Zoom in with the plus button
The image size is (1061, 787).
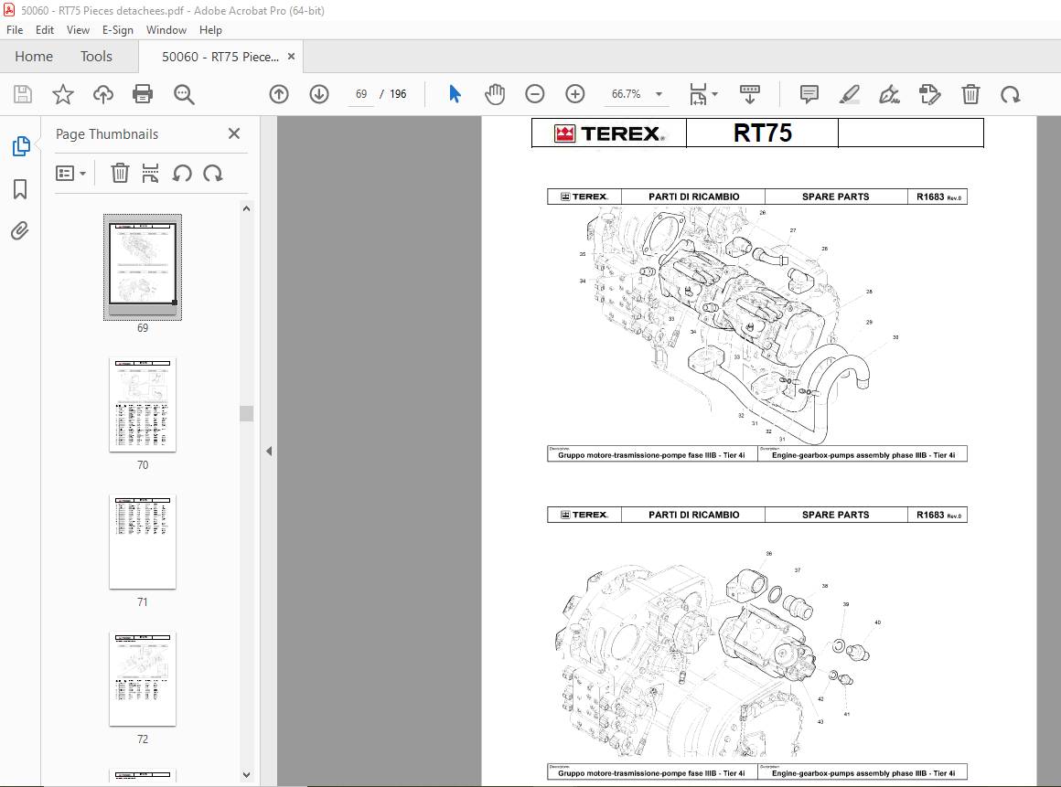pos(575,94)
